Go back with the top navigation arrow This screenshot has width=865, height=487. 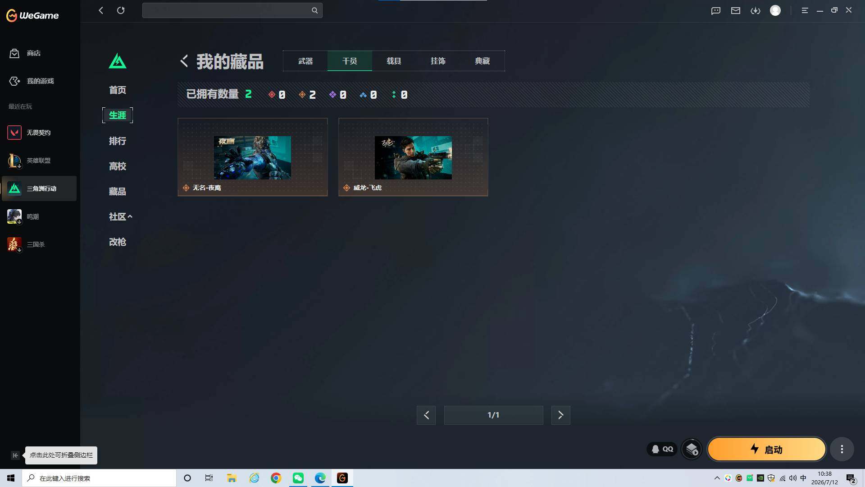coord(101,10)
